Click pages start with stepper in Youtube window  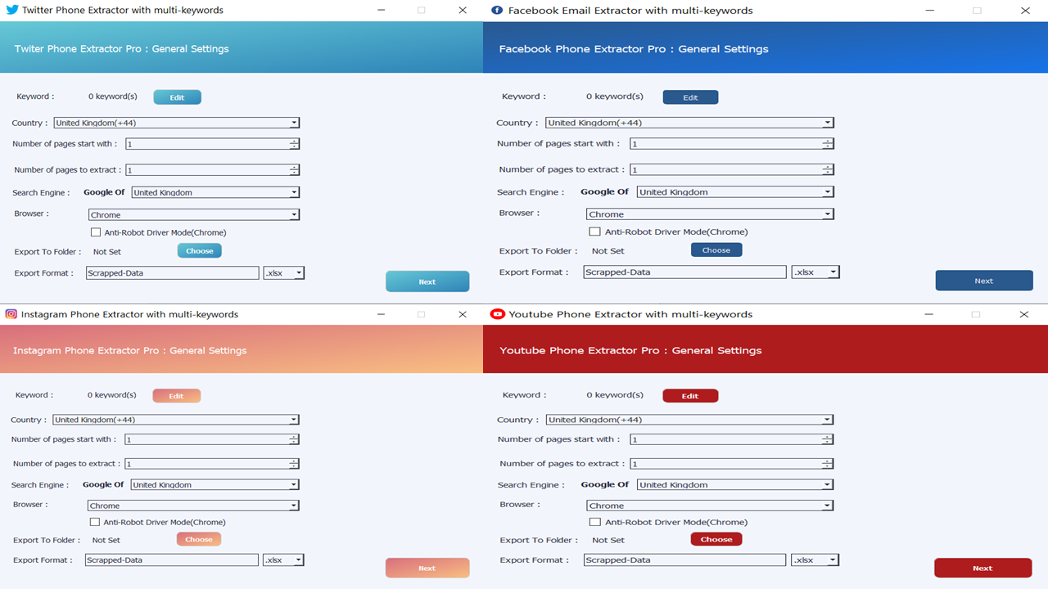[828, 439]
